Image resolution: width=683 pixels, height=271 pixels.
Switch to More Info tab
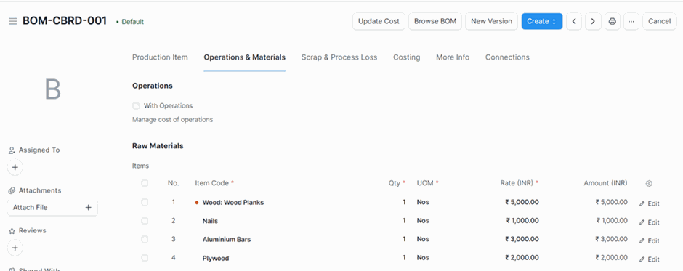click(453, 57)
